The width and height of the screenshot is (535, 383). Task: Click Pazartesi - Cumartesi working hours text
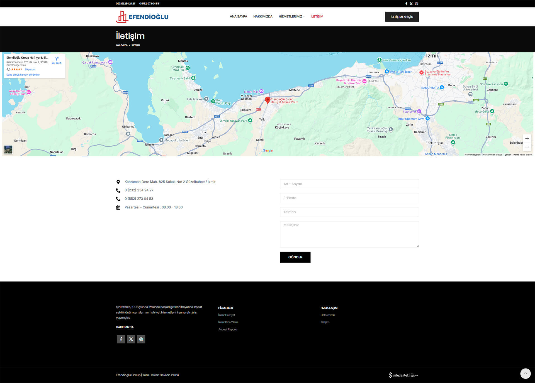click(x=154, y=207)
